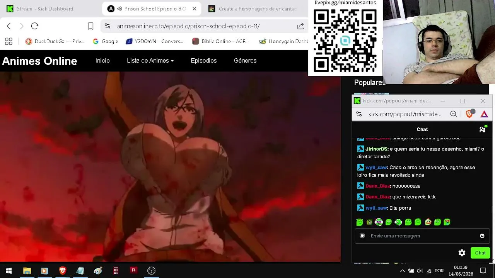Screen dimensions: 495x278
Task: Reload the anime episode page
Action: [35, 26]
